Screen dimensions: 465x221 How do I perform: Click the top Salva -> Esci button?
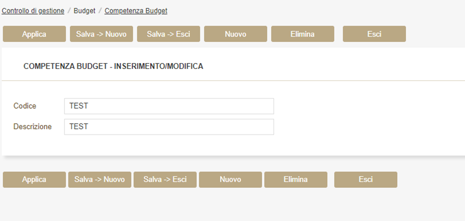point(169,34)
